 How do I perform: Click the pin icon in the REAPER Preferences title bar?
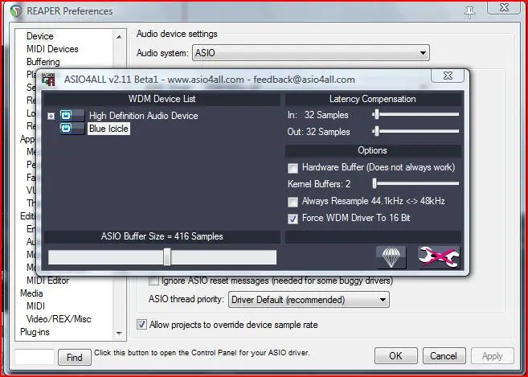[470, 12]
